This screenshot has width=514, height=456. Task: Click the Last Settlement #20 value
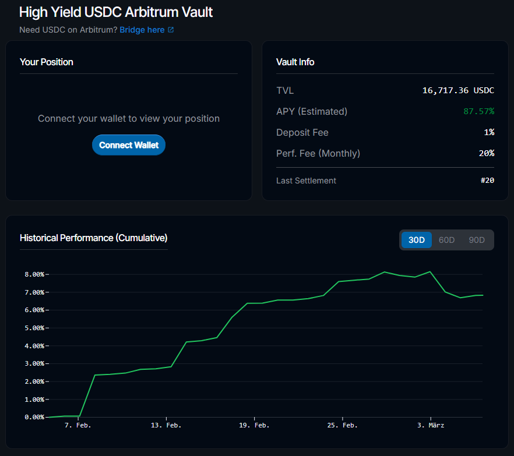coord(487,181)
